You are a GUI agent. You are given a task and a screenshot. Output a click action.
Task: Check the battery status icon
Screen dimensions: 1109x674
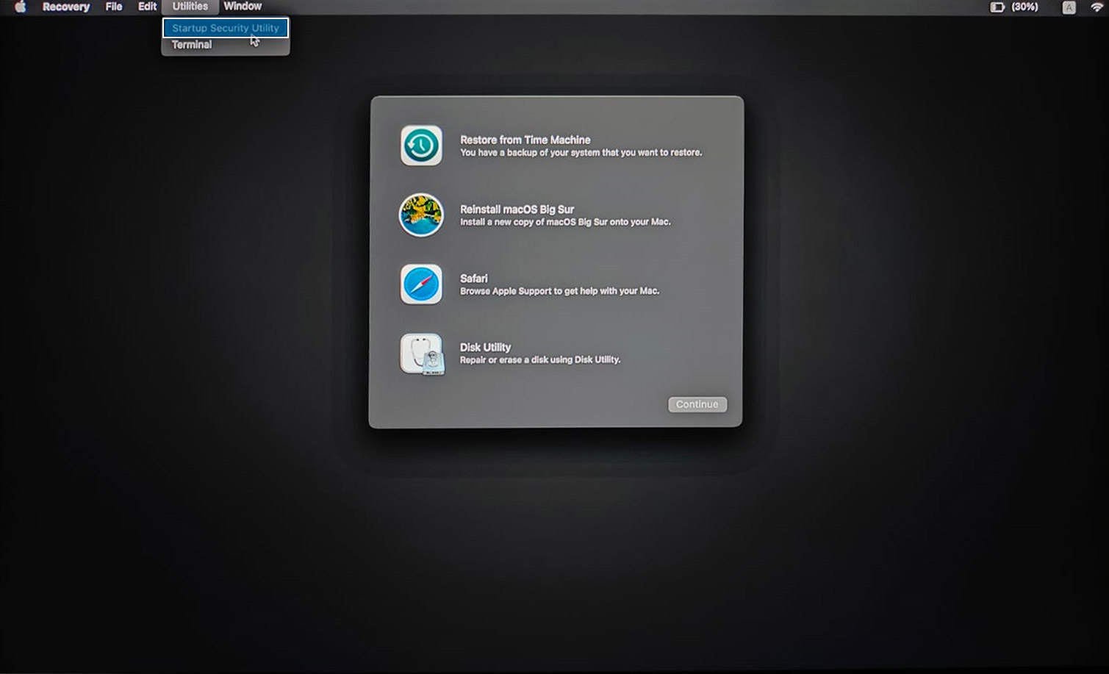click(997, 7)
